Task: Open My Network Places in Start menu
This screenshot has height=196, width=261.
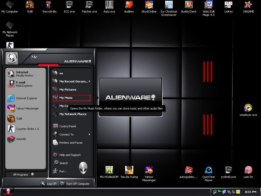Action: click(x=71, y=114)
